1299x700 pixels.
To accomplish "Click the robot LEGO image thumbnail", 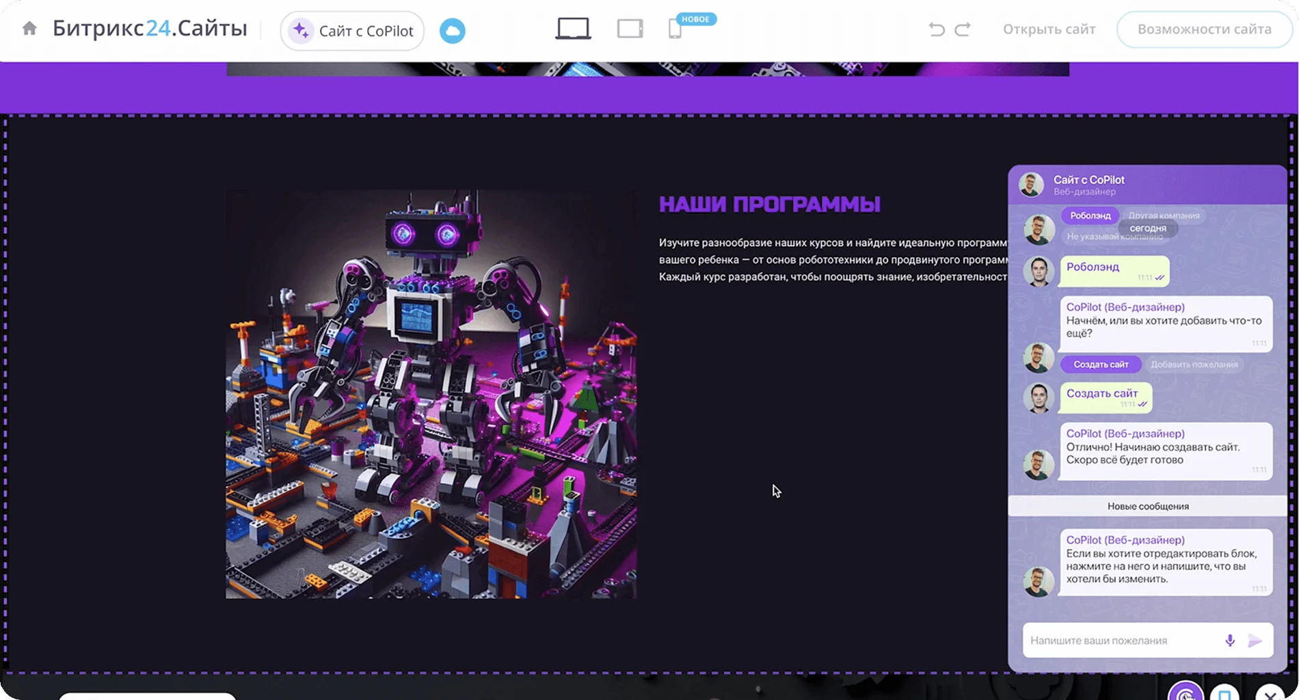I will [x=431, y=394].
